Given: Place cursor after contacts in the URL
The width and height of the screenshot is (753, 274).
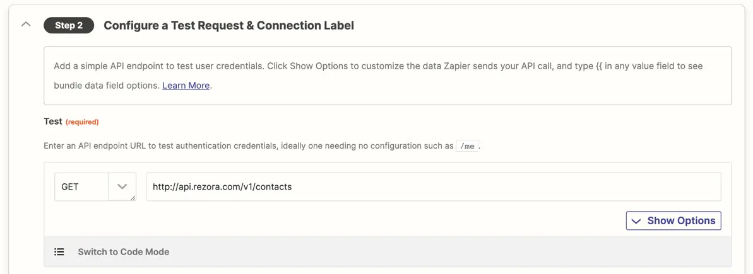Looking at the screenshot, I should point(292,187).
